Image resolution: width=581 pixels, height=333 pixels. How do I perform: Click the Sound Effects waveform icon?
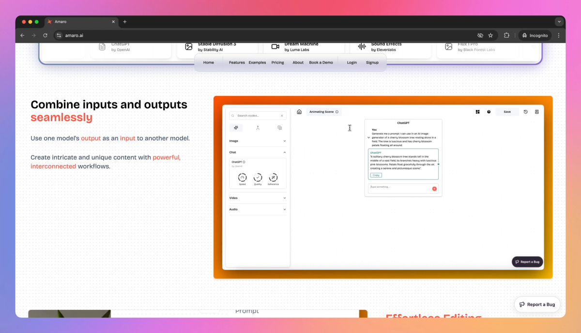362,46
